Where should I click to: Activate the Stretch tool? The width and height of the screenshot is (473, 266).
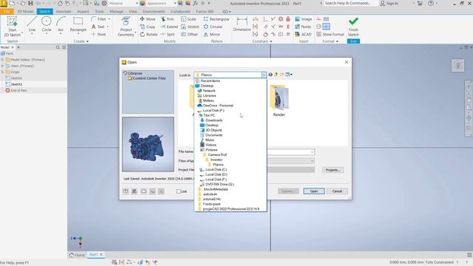click(190, 27)
